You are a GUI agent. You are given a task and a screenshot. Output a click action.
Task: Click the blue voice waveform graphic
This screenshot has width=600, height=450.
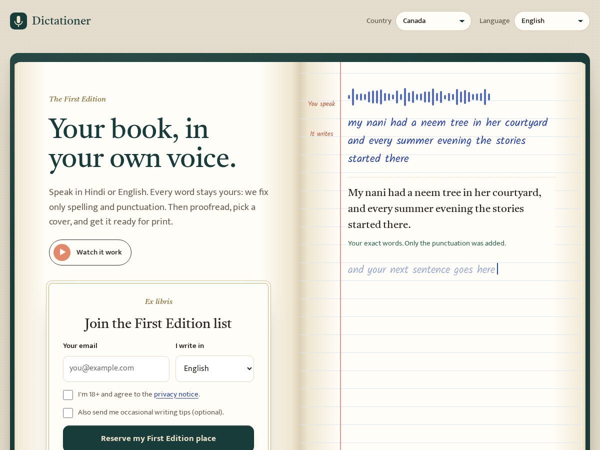pyautogui.click(x=419, y=97)
